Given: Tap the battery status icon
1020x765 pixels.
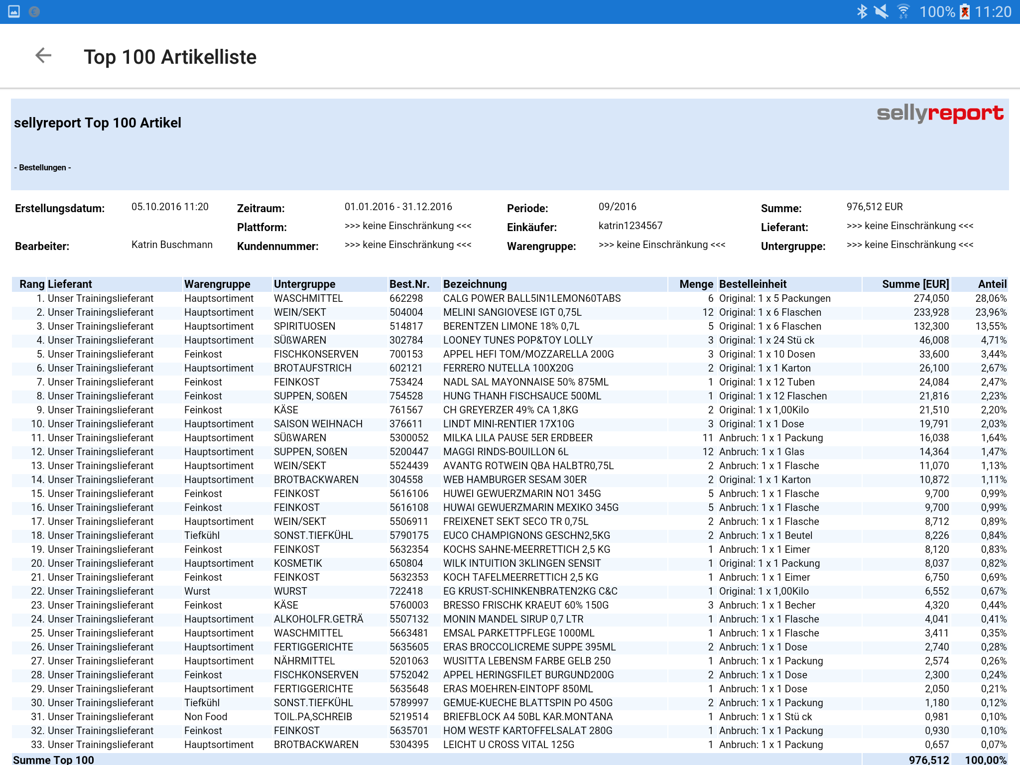Looking at the screenshot, I should pyautogui.click(x=964, y=11).
